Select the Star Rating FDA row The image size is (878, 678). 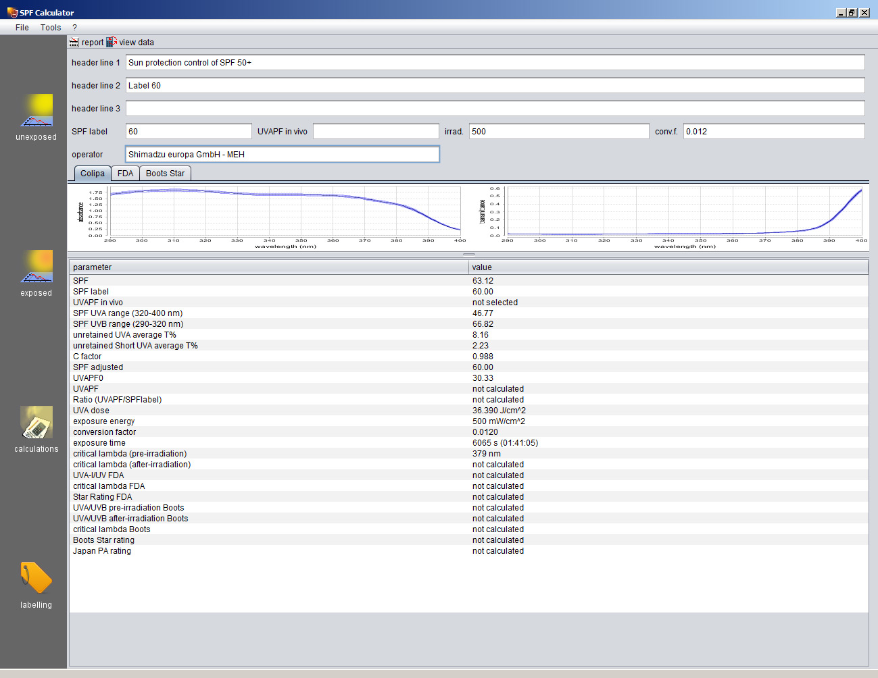(468, 497)
